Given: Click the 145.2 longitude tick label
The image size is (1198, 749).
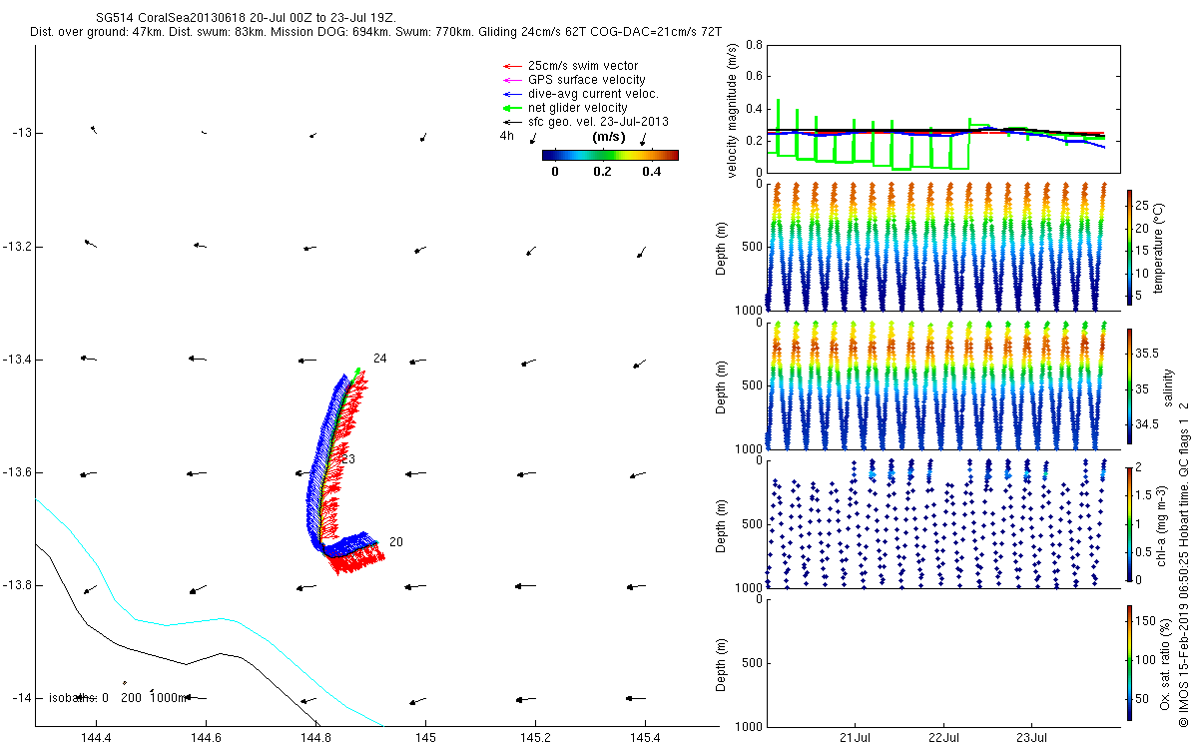Looking at the screenshot, I should (535, 739).
